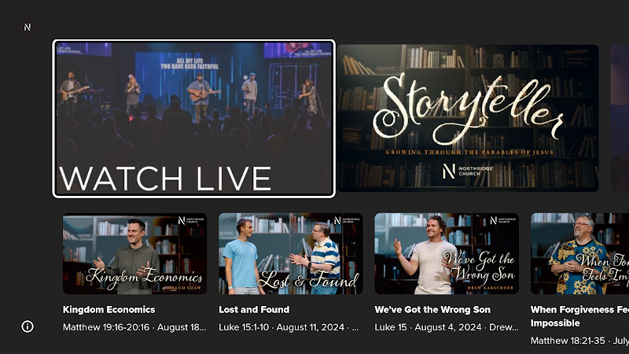Click the We've Got the Wrong Son title
The width and height of the screenshot is (629, 354).
(432, 309)
